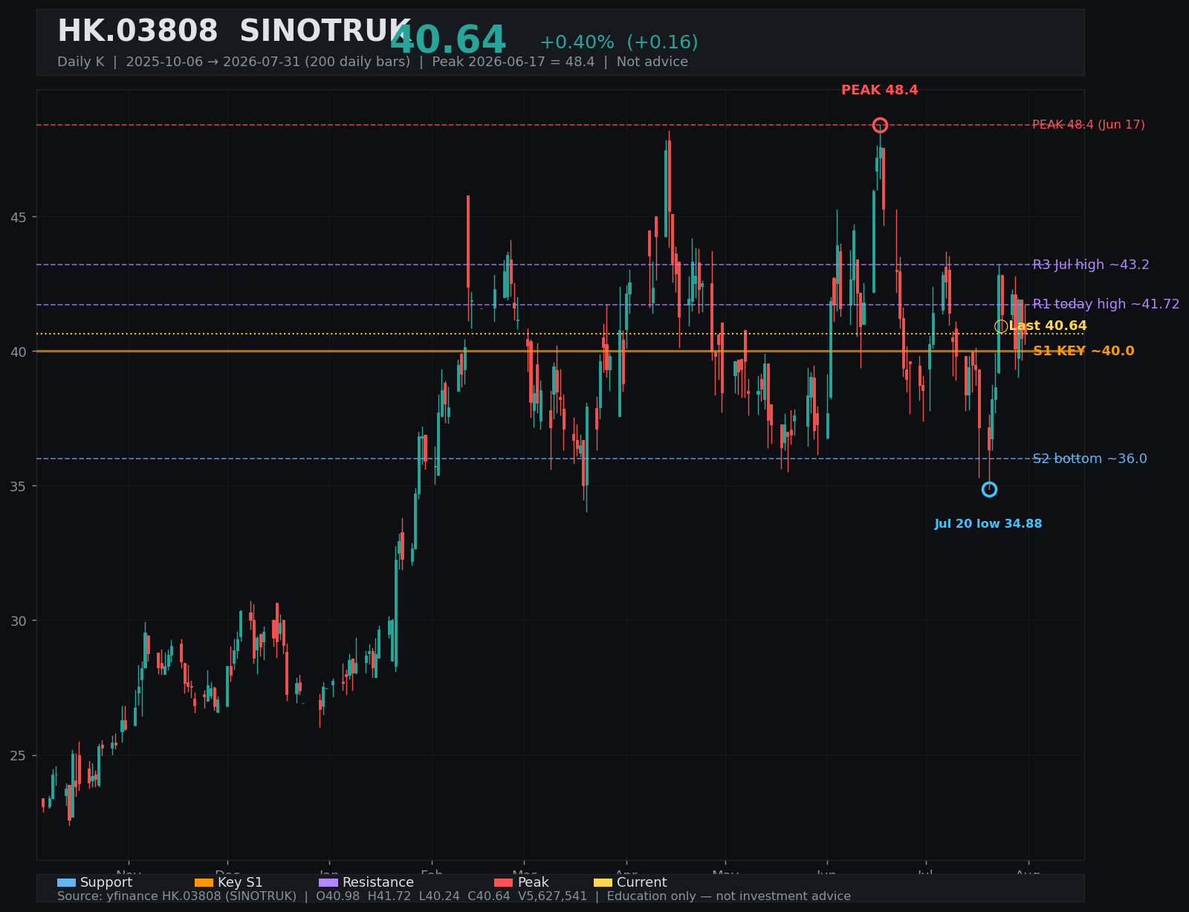1189x912 pixels.
Task: Click the 'Current' legend label
Action: click(642, 883)
